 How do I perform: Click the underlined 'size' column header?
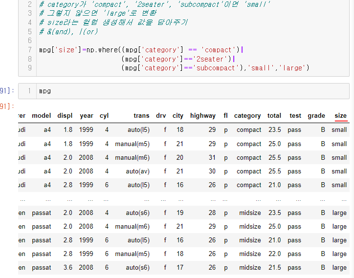click(x=341, y=116)
